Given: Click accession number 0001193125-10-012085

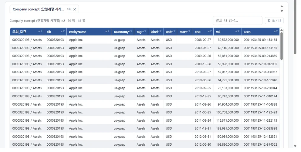Looking at the screenshot, I should point(260,64).
